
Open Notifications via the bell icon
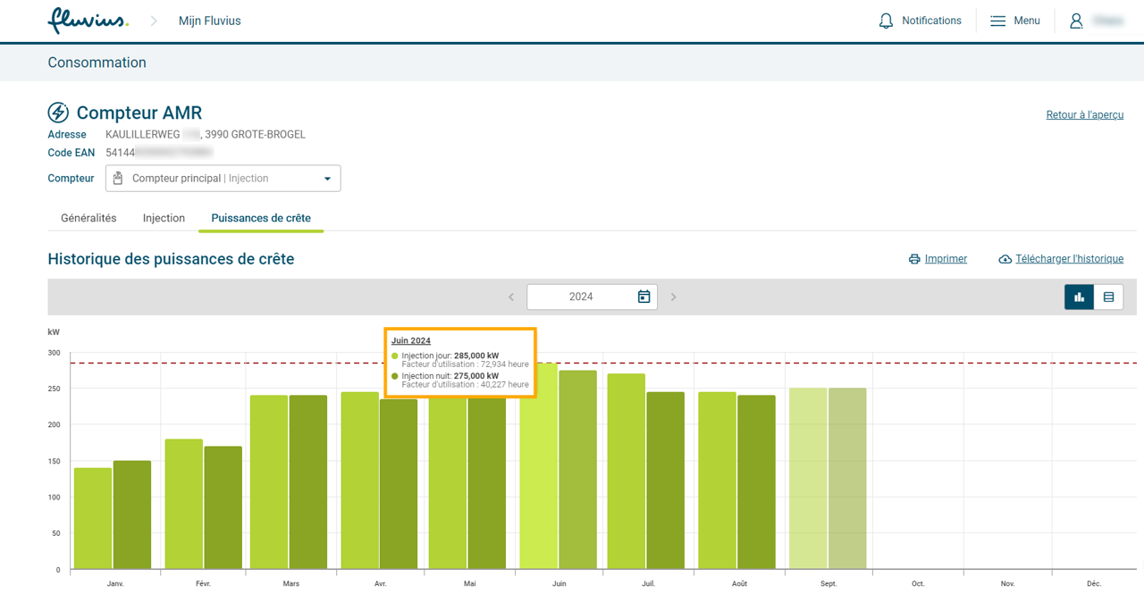[886, 21]
